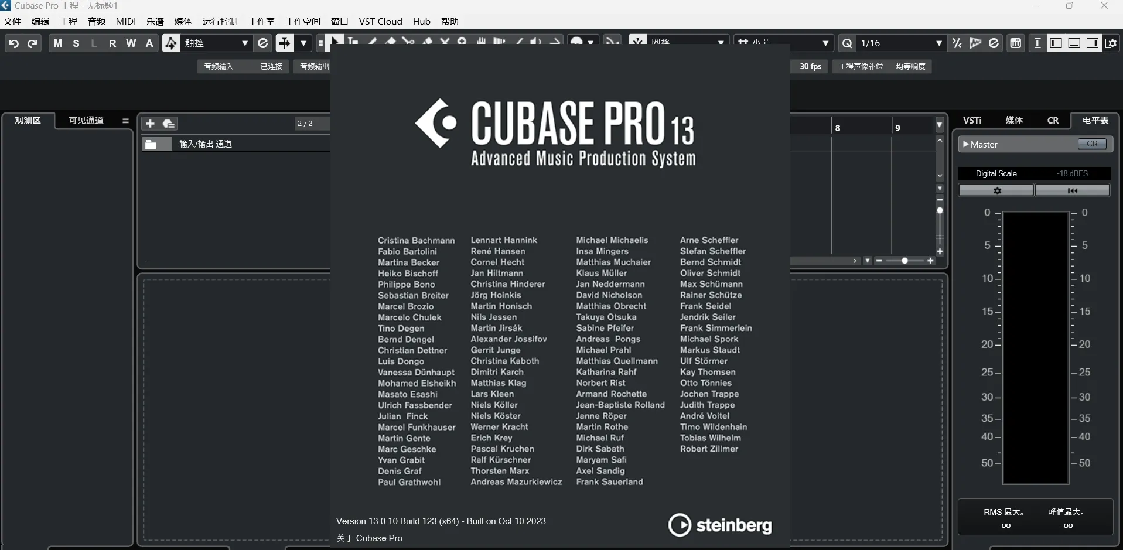The image size is (1123, 550).
Task: Switch to the VSTi tab
Action: click(972, 121)
